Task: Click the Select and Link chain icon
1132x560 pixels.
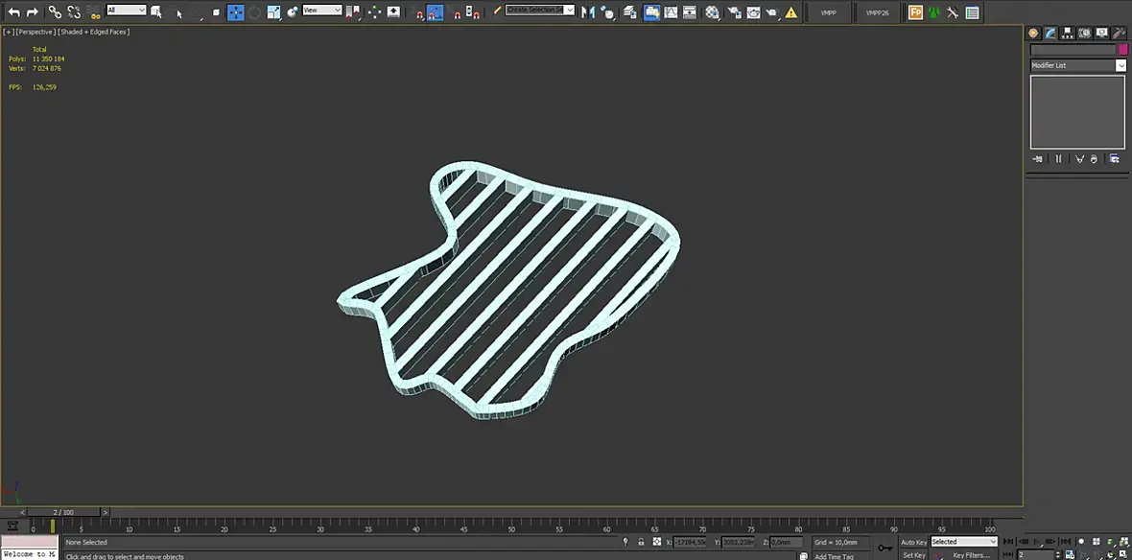Action: 55,12
